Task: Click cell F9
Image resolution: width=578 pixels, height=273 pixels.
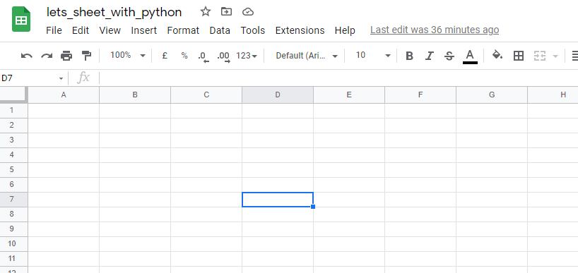Action: [x=420, y=229]
